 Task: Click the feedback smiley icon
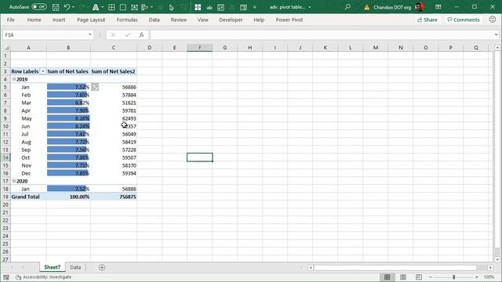(493, 20)
